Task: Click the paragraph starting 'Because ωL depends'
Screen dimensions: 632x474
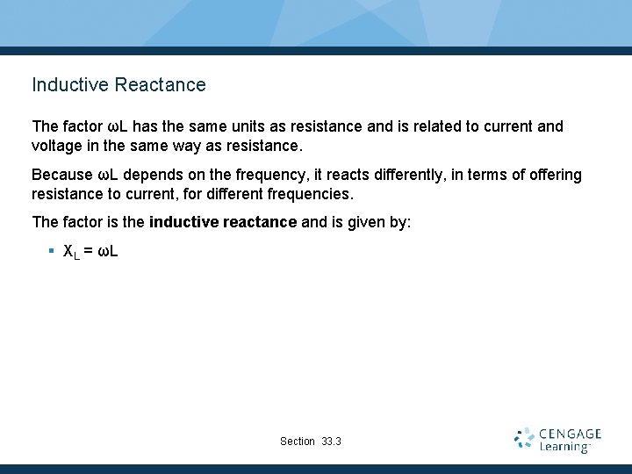Action: pyautogui.click(x=306, y=184)
